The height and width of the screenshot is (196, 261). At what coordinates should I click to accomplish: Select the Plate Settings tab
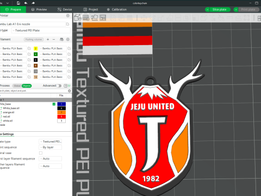(x=7, y=134)
